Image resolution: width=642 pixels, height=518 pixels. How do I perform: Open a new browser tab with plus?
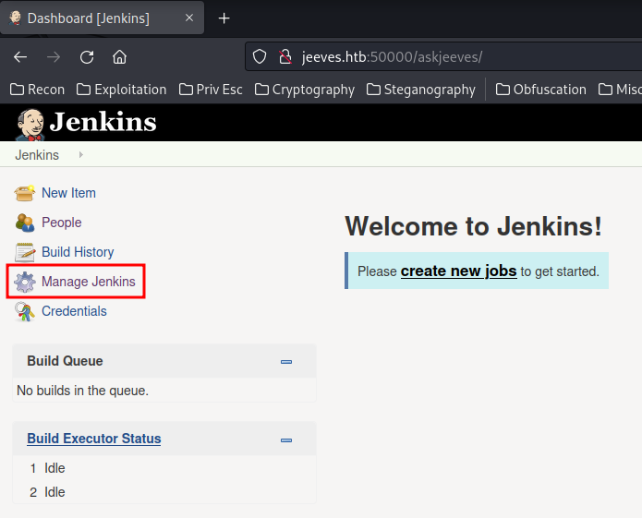pyautogui.click(x=224, y=18)
